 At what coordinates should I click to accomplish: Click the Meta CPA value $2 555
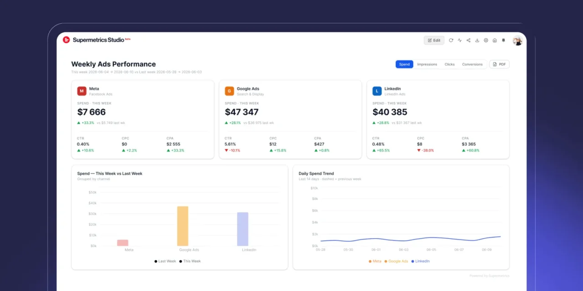tap(174, 144)
